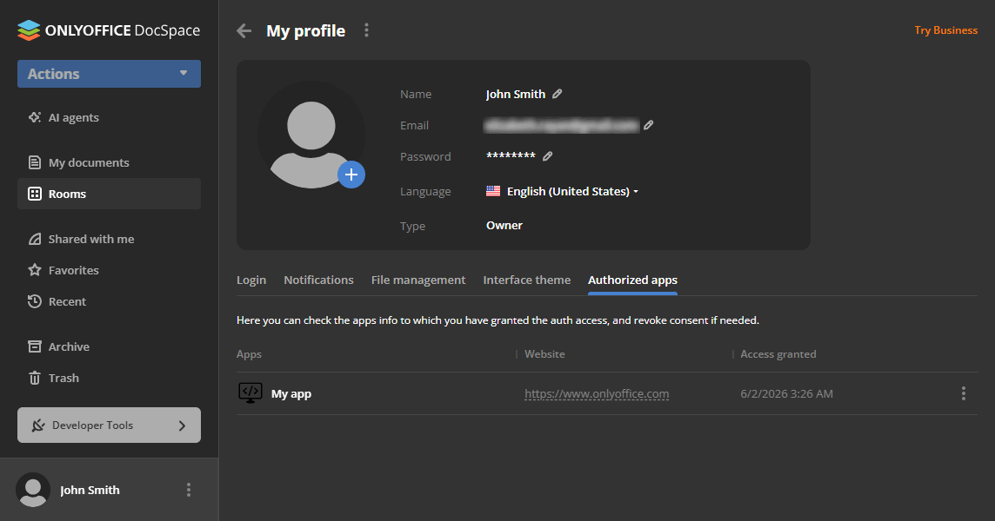This screenshot has height=521, width=995.
Task: Open AI agents in the sidebar
Action: pos(63,117)
